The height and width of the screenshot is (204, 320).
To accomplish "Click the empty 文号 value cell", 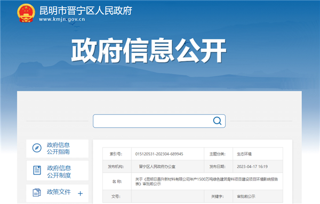I will tap(167, 197).
